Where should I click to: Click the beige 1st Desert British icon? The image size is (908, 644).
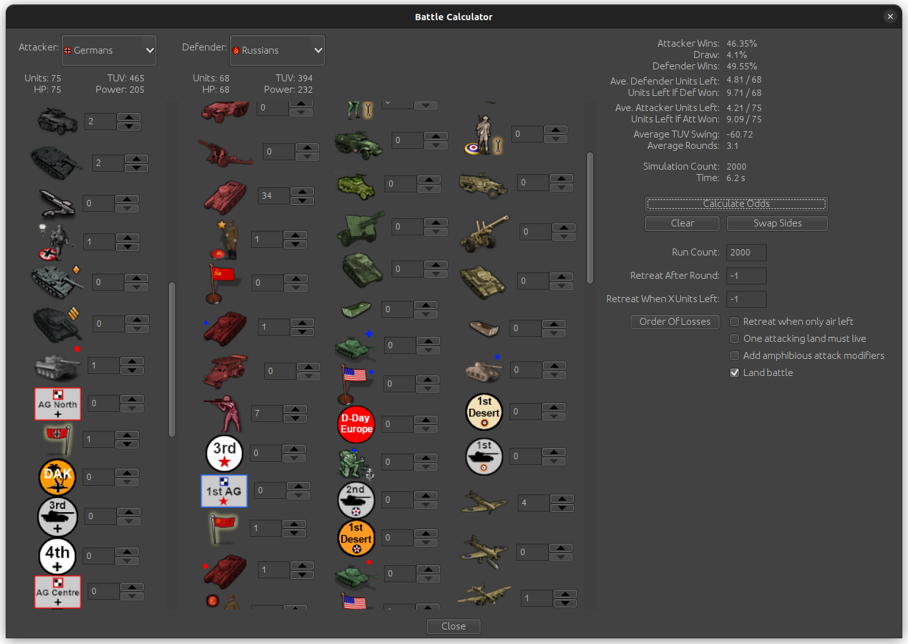pyautogui.click(x=484, y=411)
